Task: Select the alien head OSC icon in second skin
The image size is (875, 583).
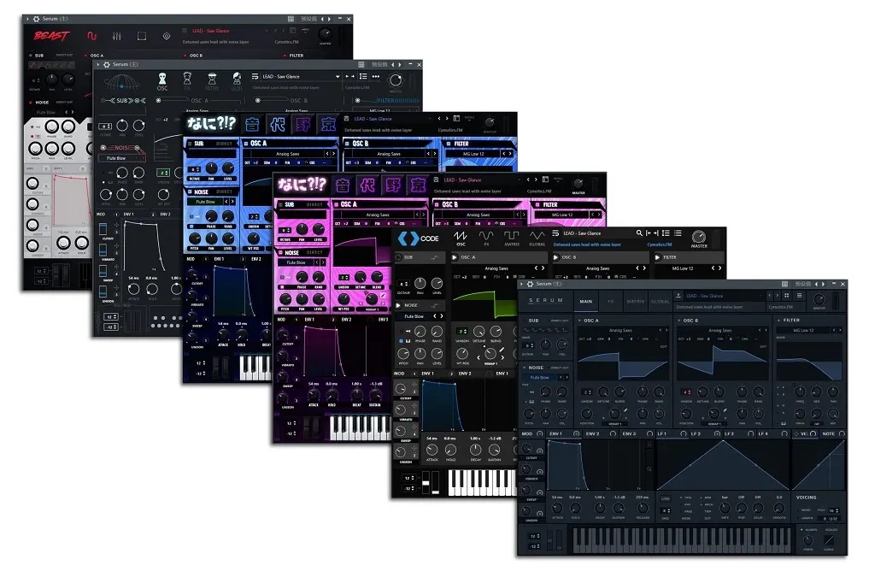Action: coord(162,79)
